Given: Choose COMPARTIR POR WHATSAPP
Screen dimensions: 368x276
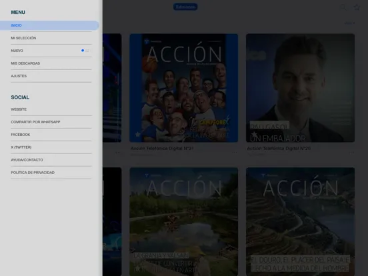Looking at the screenshot, I should pyautogui.click(x=51, y=122).
